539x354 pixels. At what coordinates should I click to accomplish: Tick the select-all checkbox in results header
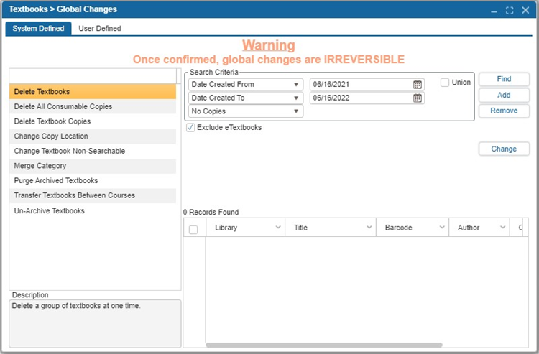(193, 229)
